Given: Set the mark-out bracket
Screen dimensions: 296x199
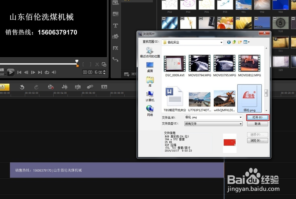Looking at the screenshot, I should point(90,64).
